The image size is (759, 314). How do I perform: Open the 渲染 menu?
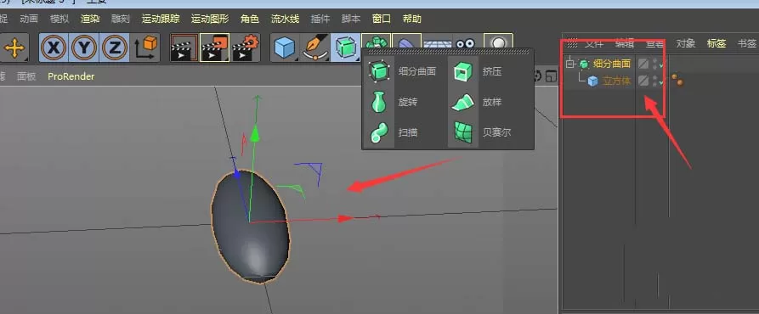click(x=90, y=19)
